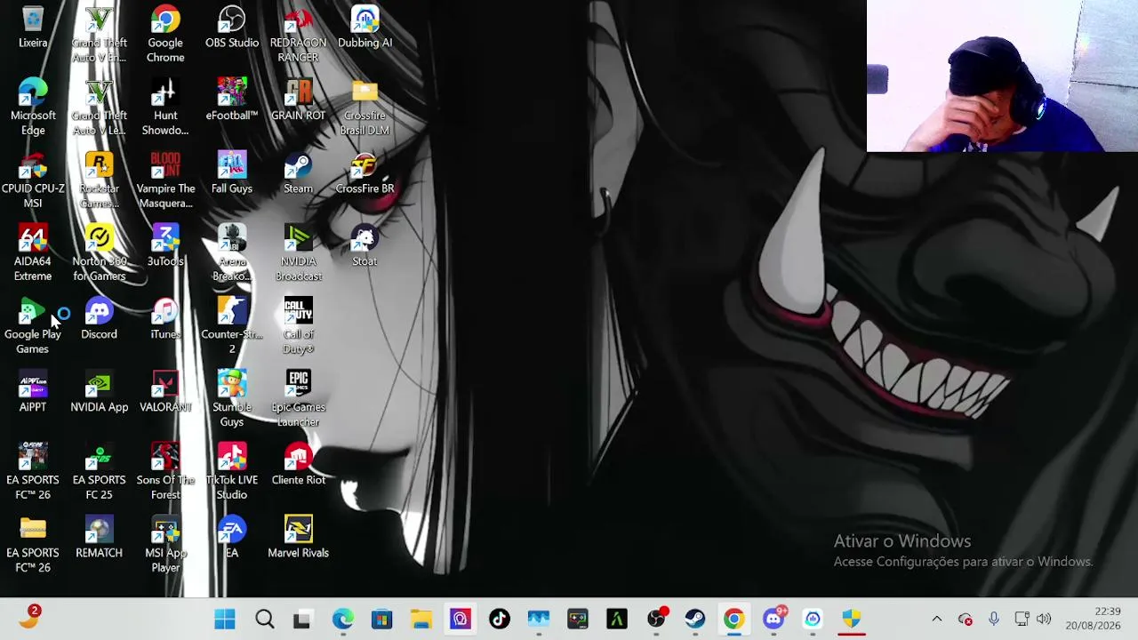Screen dimensions: 1138x640
Task: Select Grand Theft Auto V Legacy icon
Action: tap(99, 108)
